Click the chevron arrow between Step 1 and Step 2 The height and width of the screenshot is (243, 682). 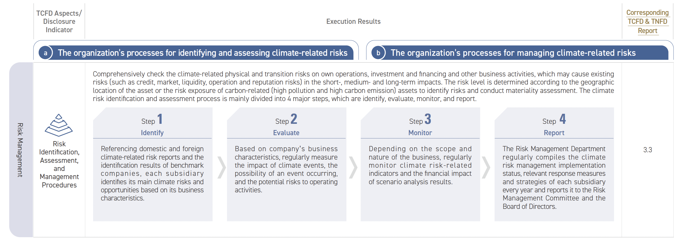click(x=222, y=167)
